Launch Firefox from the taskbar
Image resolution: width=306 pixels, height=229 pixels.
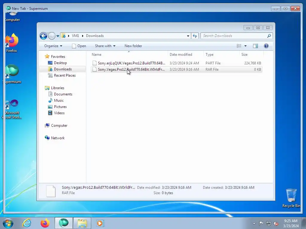[x=45, y=223]
